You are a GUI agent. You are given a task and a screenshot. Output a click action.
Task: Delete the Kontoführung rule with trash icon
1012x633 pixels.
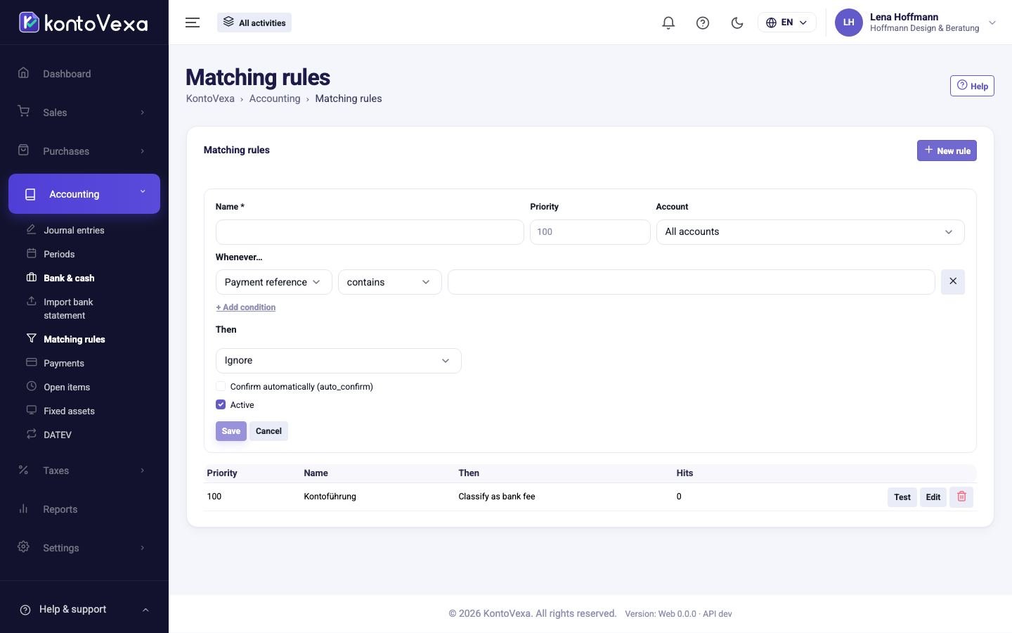(x=961, y=497)
